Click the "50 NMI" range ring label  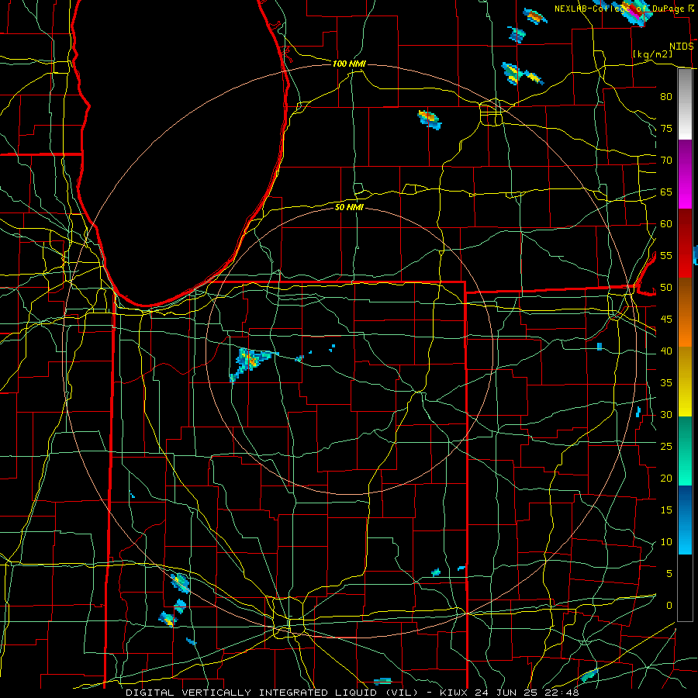pyautogui.click(x=349, y=207)
